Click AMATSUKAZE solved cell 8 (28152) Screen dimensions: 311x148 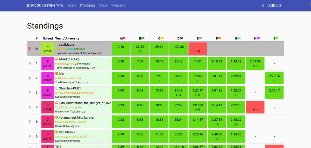click(48, 63)
